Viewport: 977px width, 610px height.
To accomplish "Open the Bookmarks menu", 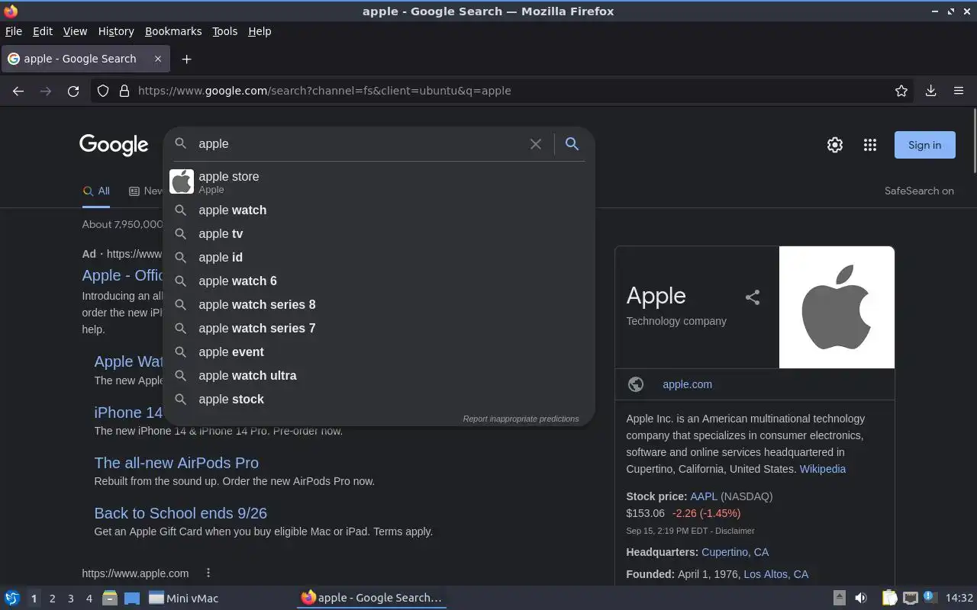I will (173, 31).
